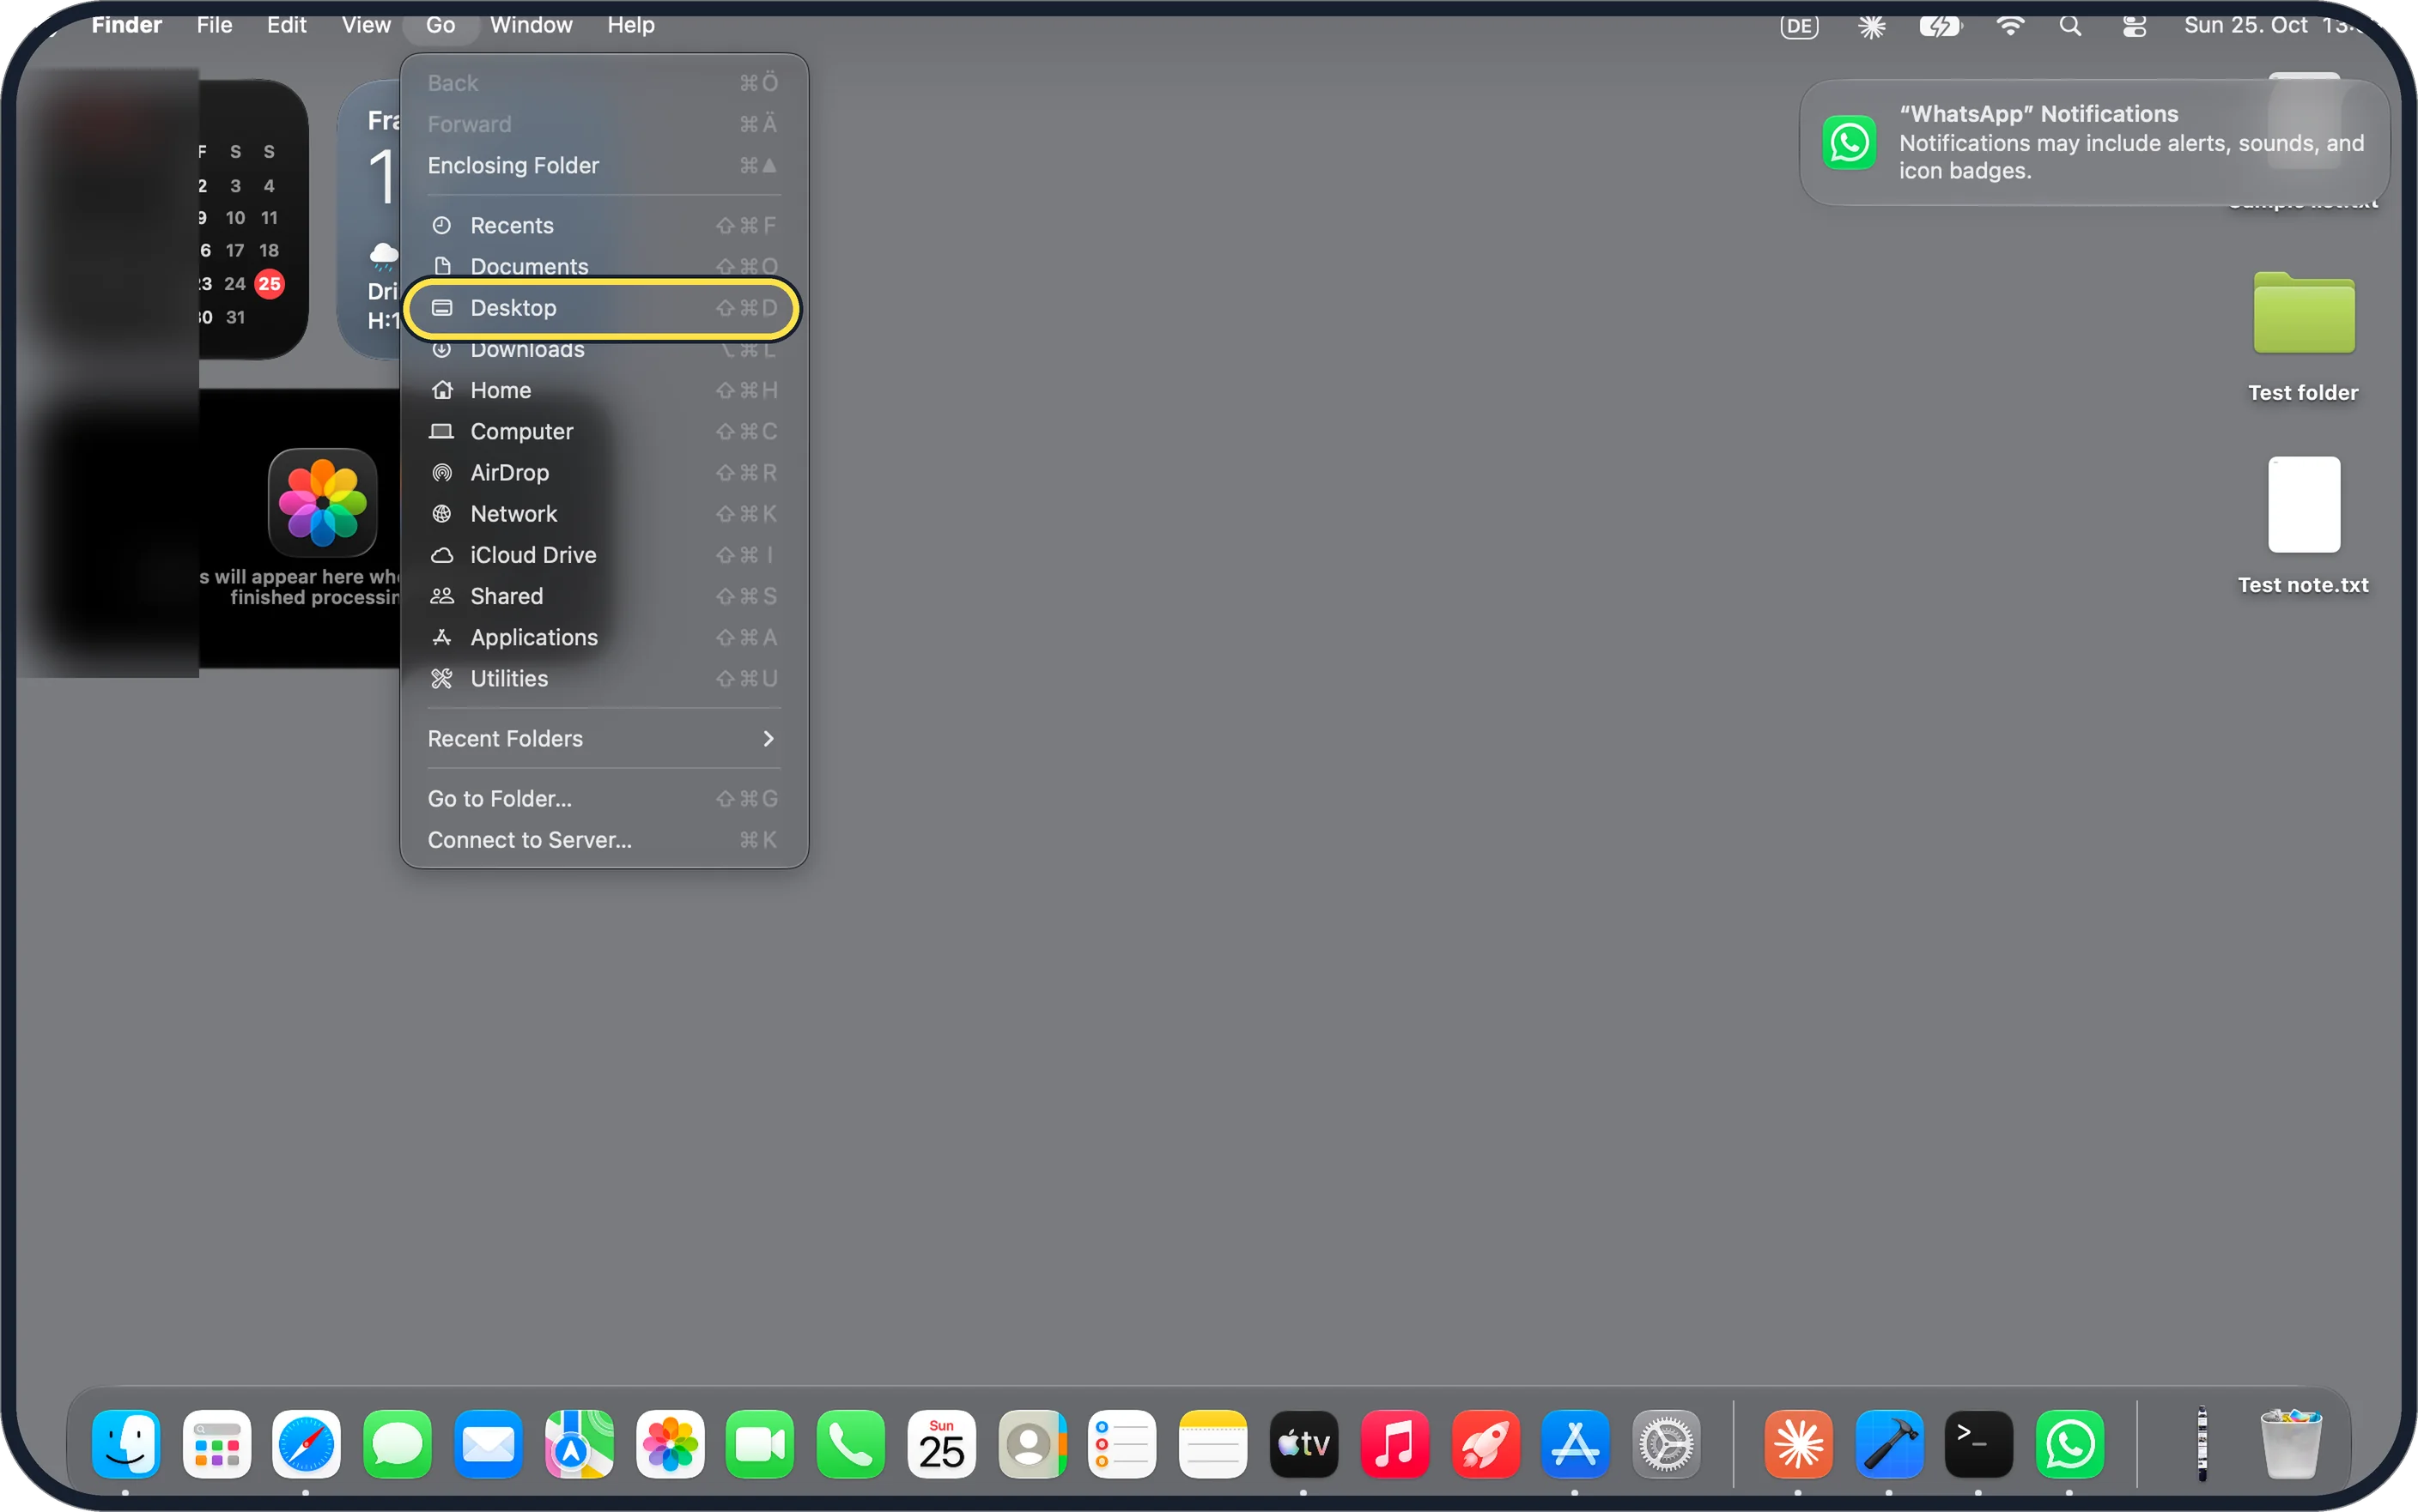This screenshot has height=1512, width=2418.
Task: Open WhatsApp in the Dock
Action: tap(2070, 1444)
